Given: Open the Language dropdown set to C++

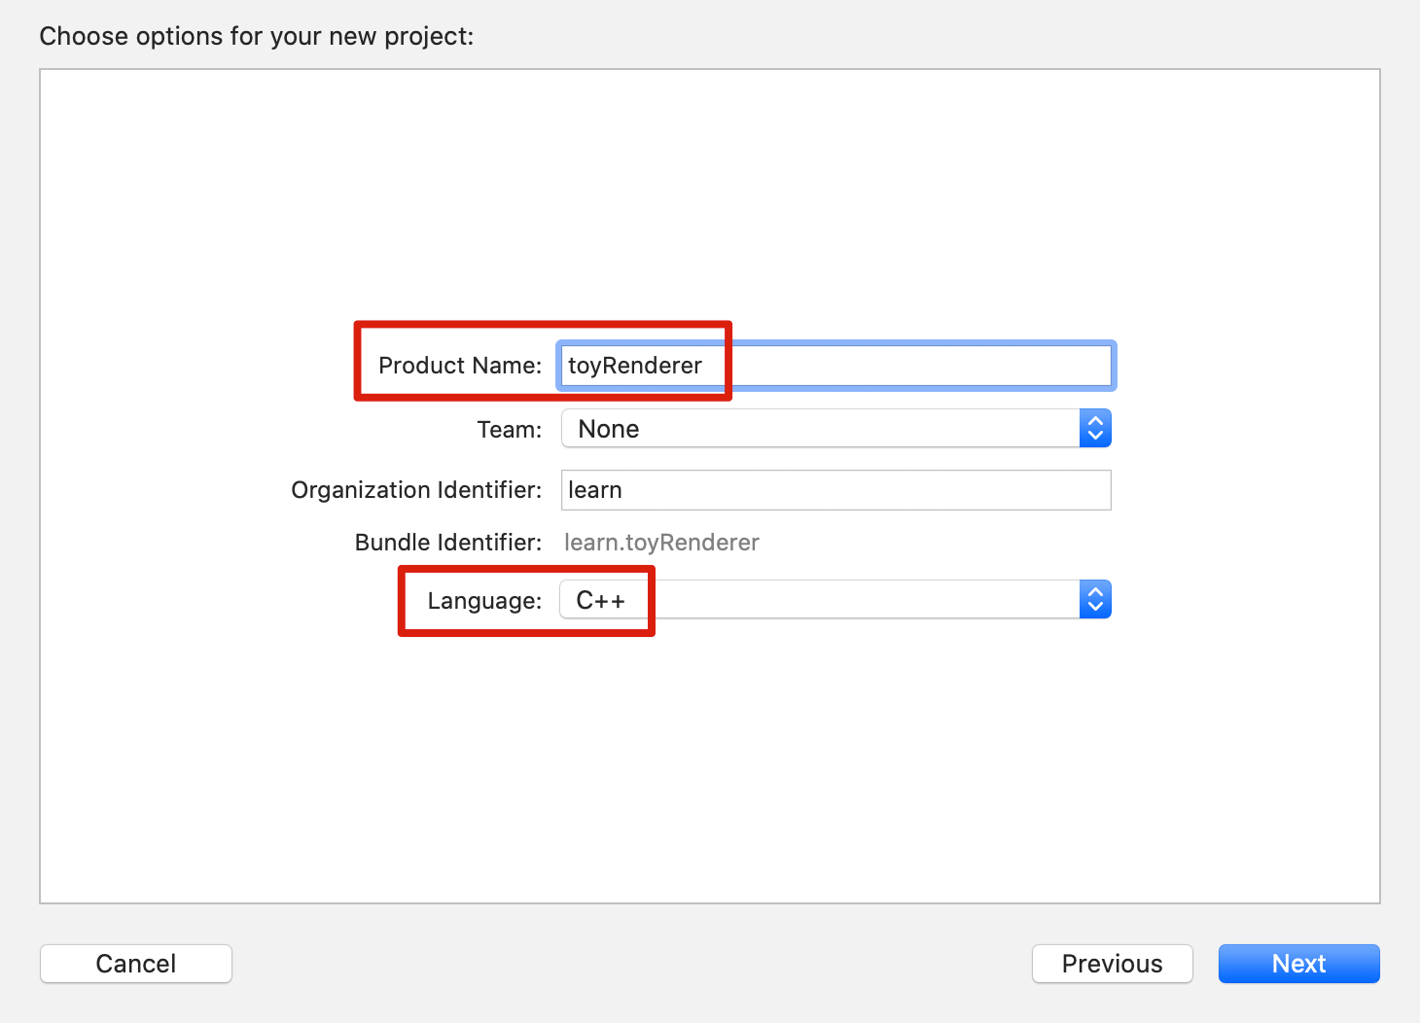Looking at the screenshot, I should pyautogui.click(x=835, y=600).
